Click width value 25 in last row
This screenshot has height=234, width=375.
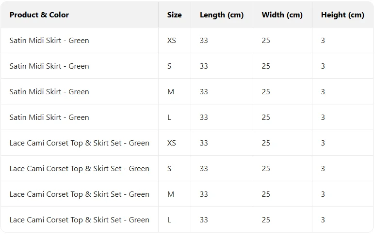(x=266, y=219)
